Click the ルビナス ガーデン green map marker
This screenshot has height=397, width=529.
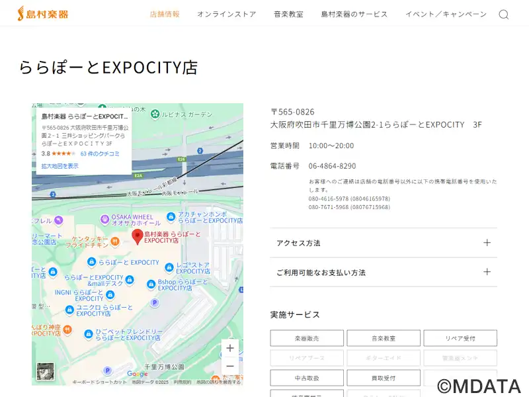click(155, 114)
